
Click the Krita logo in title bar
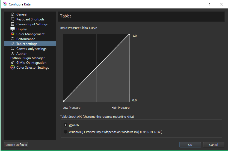(x=5, y=4)
